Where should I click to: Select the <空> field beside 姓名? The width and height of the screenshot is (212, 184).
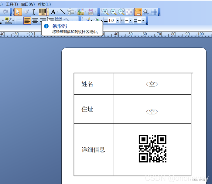pyautogui.click(x=152, y=84)
